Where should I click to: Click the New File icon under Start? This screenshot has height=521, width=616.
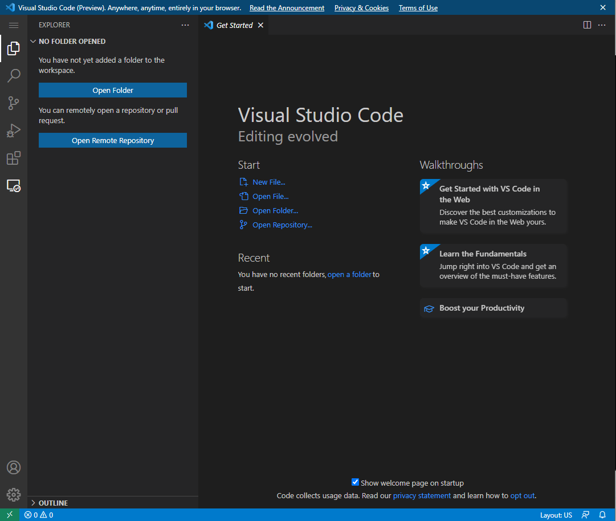pyautogui.click(x=243, y=182)
